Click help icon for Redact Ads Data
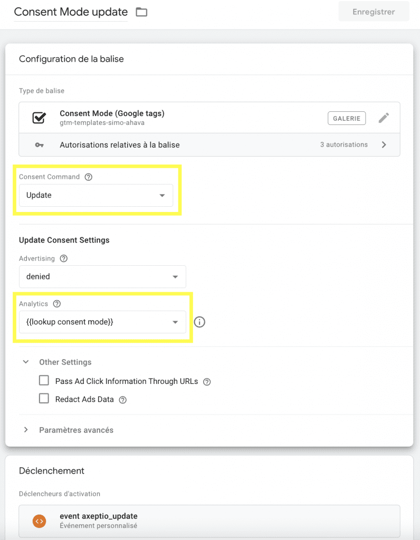The width and height of the screenshot is (420, 540). 122,400
